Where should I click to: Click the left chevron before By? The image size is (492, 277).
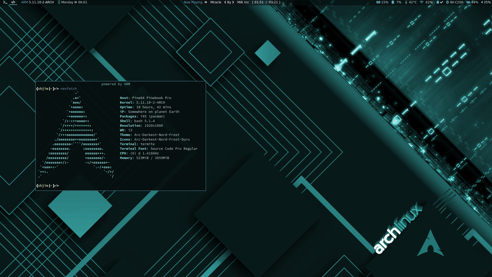(225, 2)
